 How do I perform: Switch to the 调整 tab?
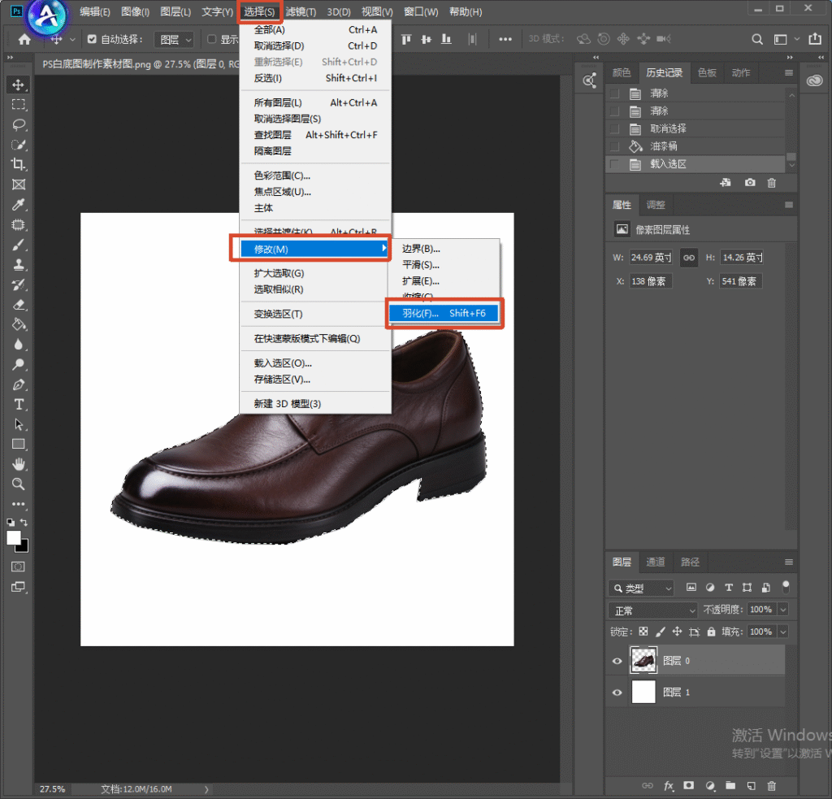point(656,205)
